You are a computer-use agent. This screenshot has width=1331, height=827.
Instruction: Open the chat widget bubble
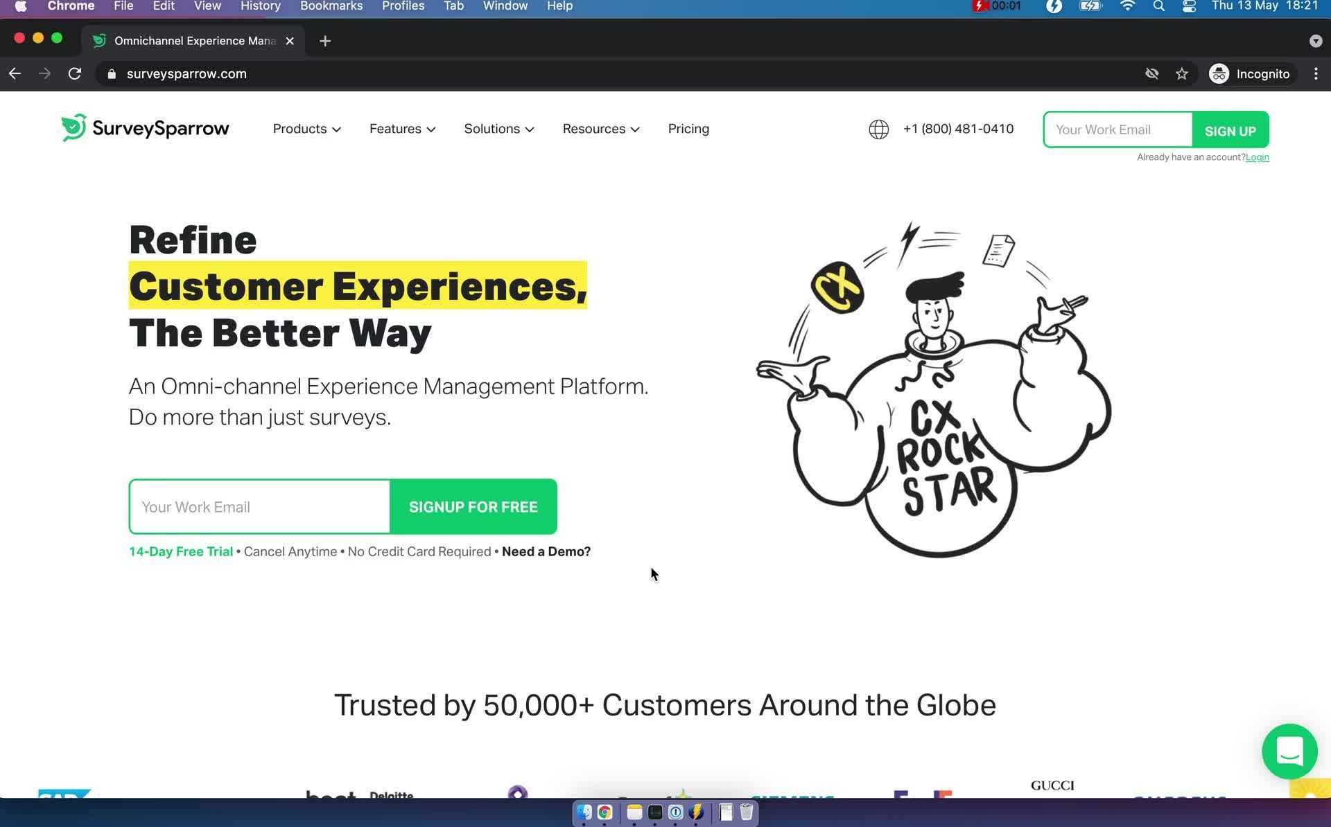coord(1289,751)
